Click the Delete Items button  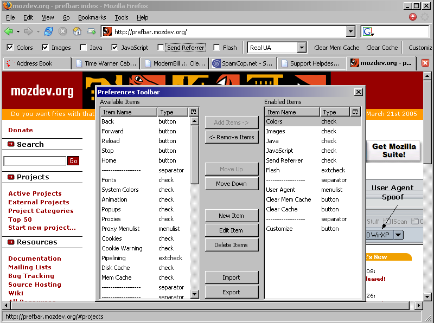tap(232, 245)
